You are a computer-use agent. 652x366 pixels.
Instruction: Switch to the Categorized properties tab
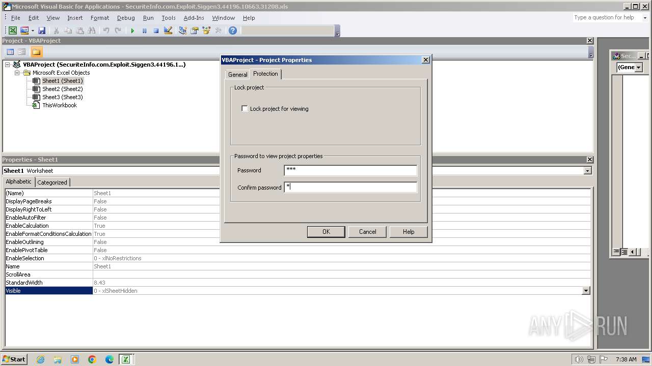click(52, 182)
